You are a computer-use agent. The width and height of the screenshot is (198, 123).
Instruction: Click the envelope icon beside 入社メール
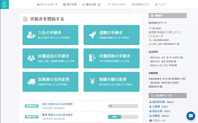[151, 120]
